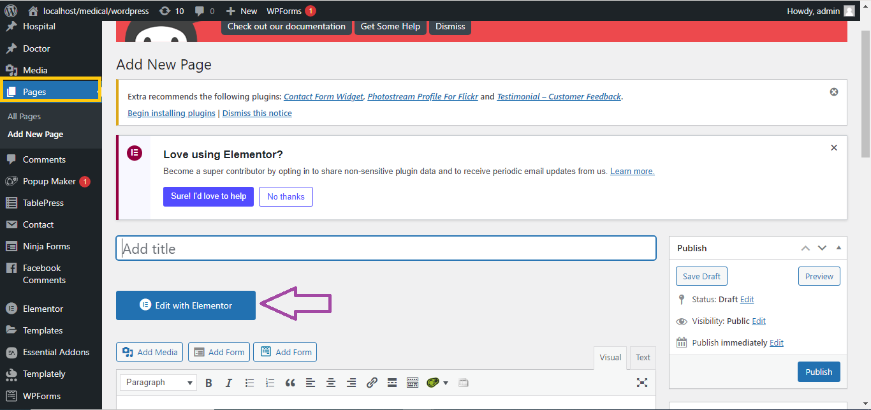The height and width of the screenshot is (410, 871).
Task: Enable distraction-free fullscreen editor mode
Action: (642, 383)
